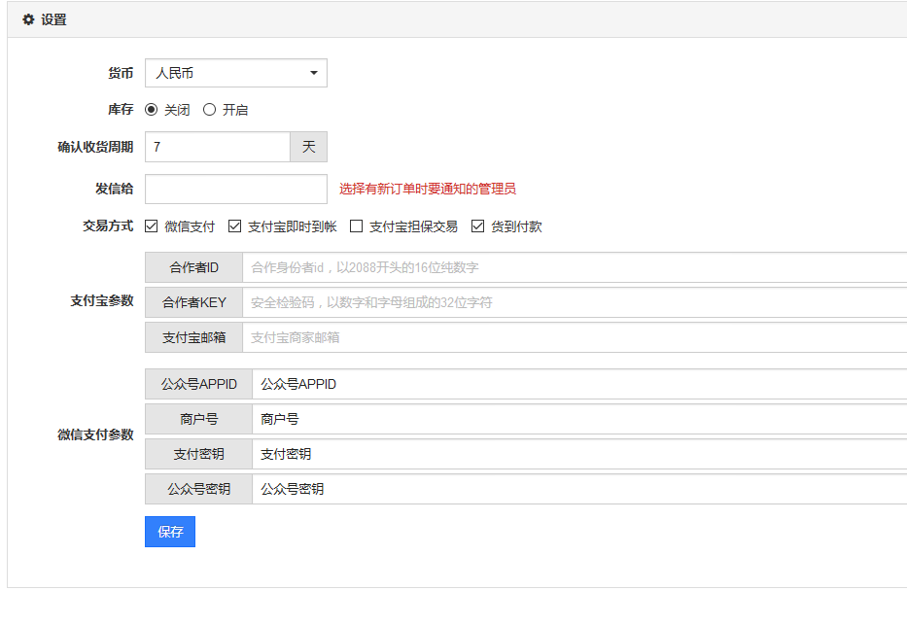Click the 商户号 addon label
This screenshot has height=625, width=907.
[x=199, y=419]
